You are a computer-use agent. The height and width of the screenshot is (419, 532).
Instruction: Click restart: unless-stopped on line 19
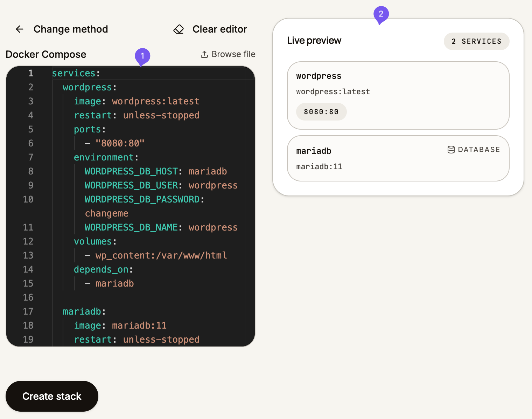[136, 339]
